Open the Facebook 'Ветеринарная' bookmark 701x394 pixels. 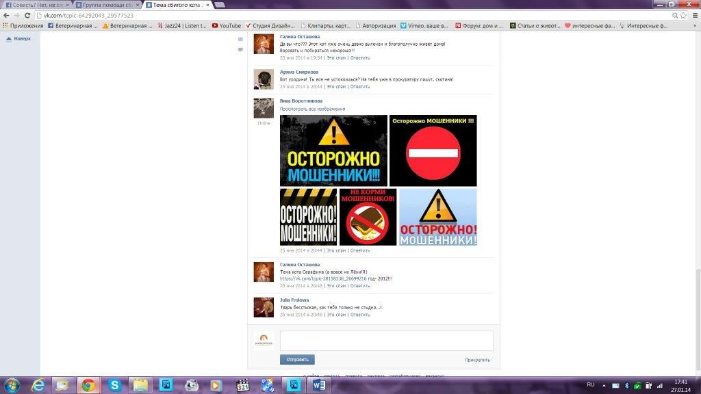73,26
